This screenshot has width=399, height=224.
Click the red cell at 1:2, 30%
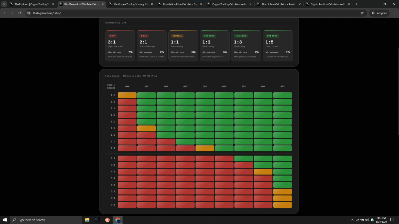pos(166,142)
